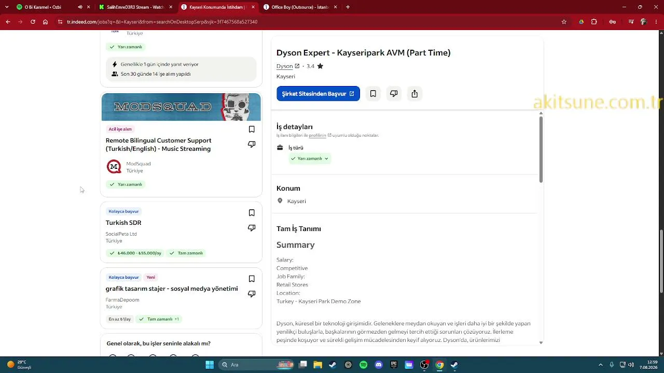The height and width of the screenshot is (373, 664).
Task: Go to the browser home page
Action: click(x=45, y=22)
